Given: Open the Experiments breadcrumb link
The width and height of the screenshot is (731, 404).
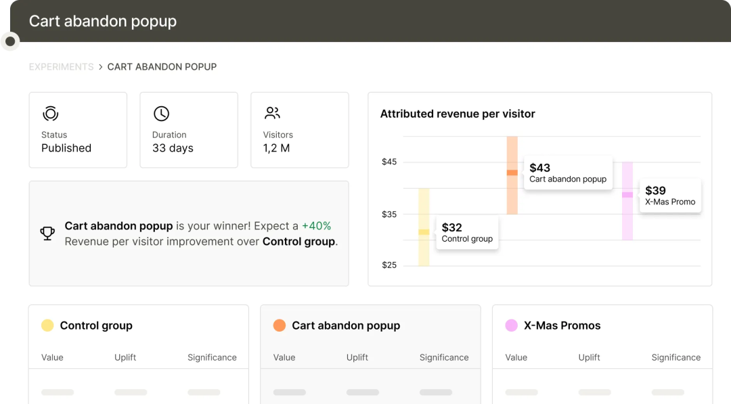Looking at the screenshot, I should [61, 67].
